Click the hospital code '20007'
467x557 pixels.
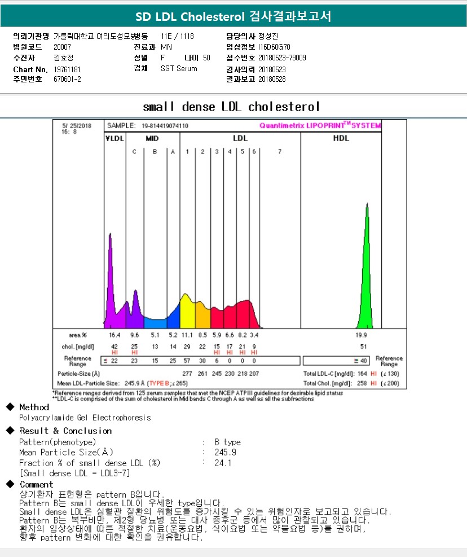point(62,47)
